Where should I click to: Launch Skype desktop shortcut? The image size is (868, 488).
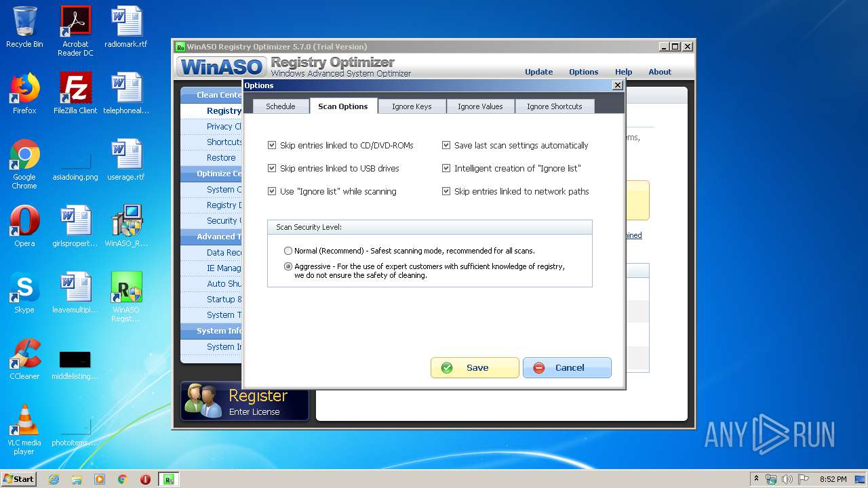coord(24,293)
